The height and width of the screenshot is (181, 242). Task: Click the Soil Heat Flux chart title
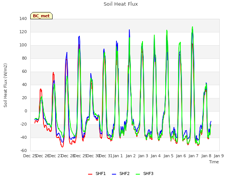[121, 4]
